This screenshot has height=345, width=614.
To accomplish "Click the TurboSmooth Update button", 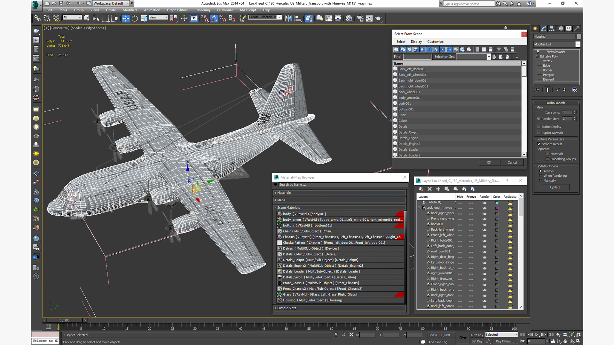I will coord(555,187).
